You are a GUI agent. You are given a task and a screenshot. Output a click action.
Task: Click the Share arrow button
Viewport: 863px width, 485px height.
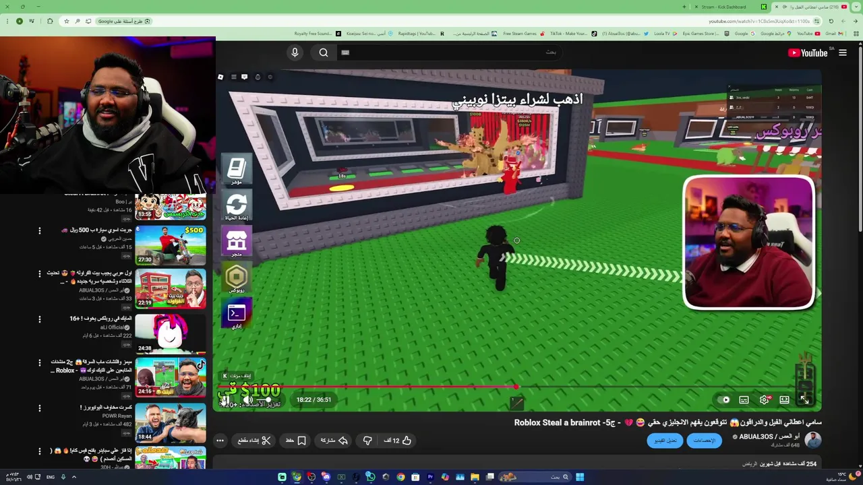click(x=334, y=441)
